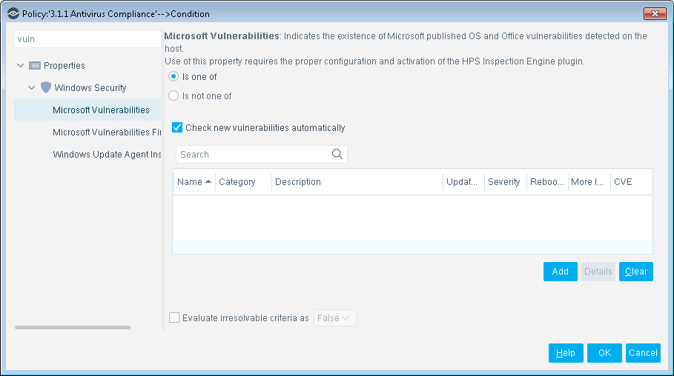Click the vulnerabilities Search field
The image size is (674, 376).
(254, 155)
